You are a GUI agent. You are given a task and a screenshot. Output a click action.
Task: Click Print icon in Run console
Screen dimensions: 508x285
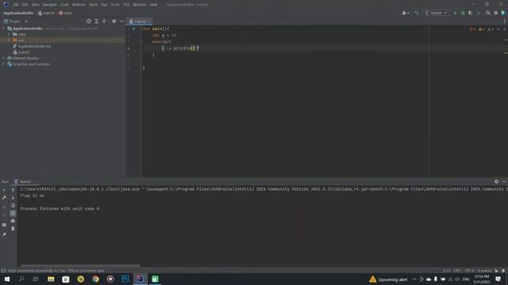coord(13,221)
